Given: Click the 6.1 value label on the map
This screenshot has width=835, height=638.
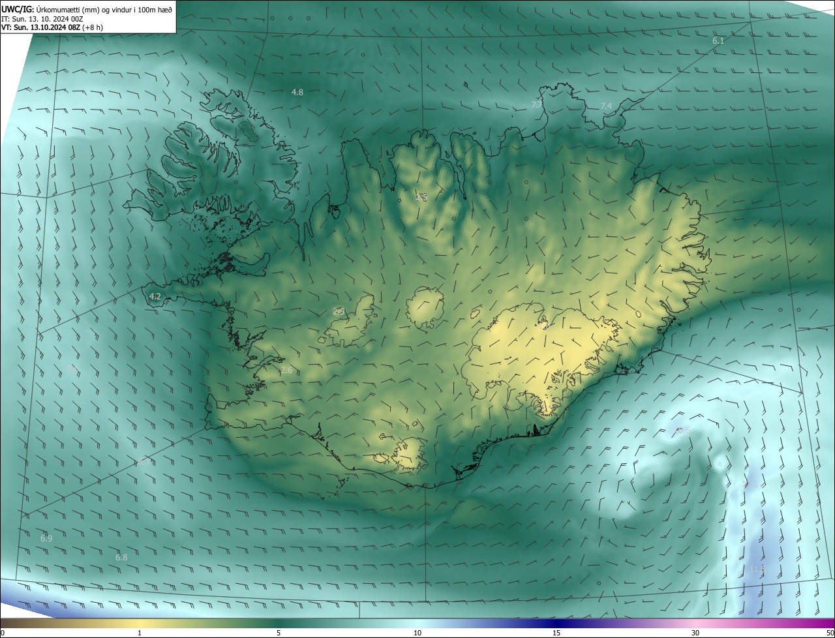Looking at the screenshot, I should (x=718, y=40).
